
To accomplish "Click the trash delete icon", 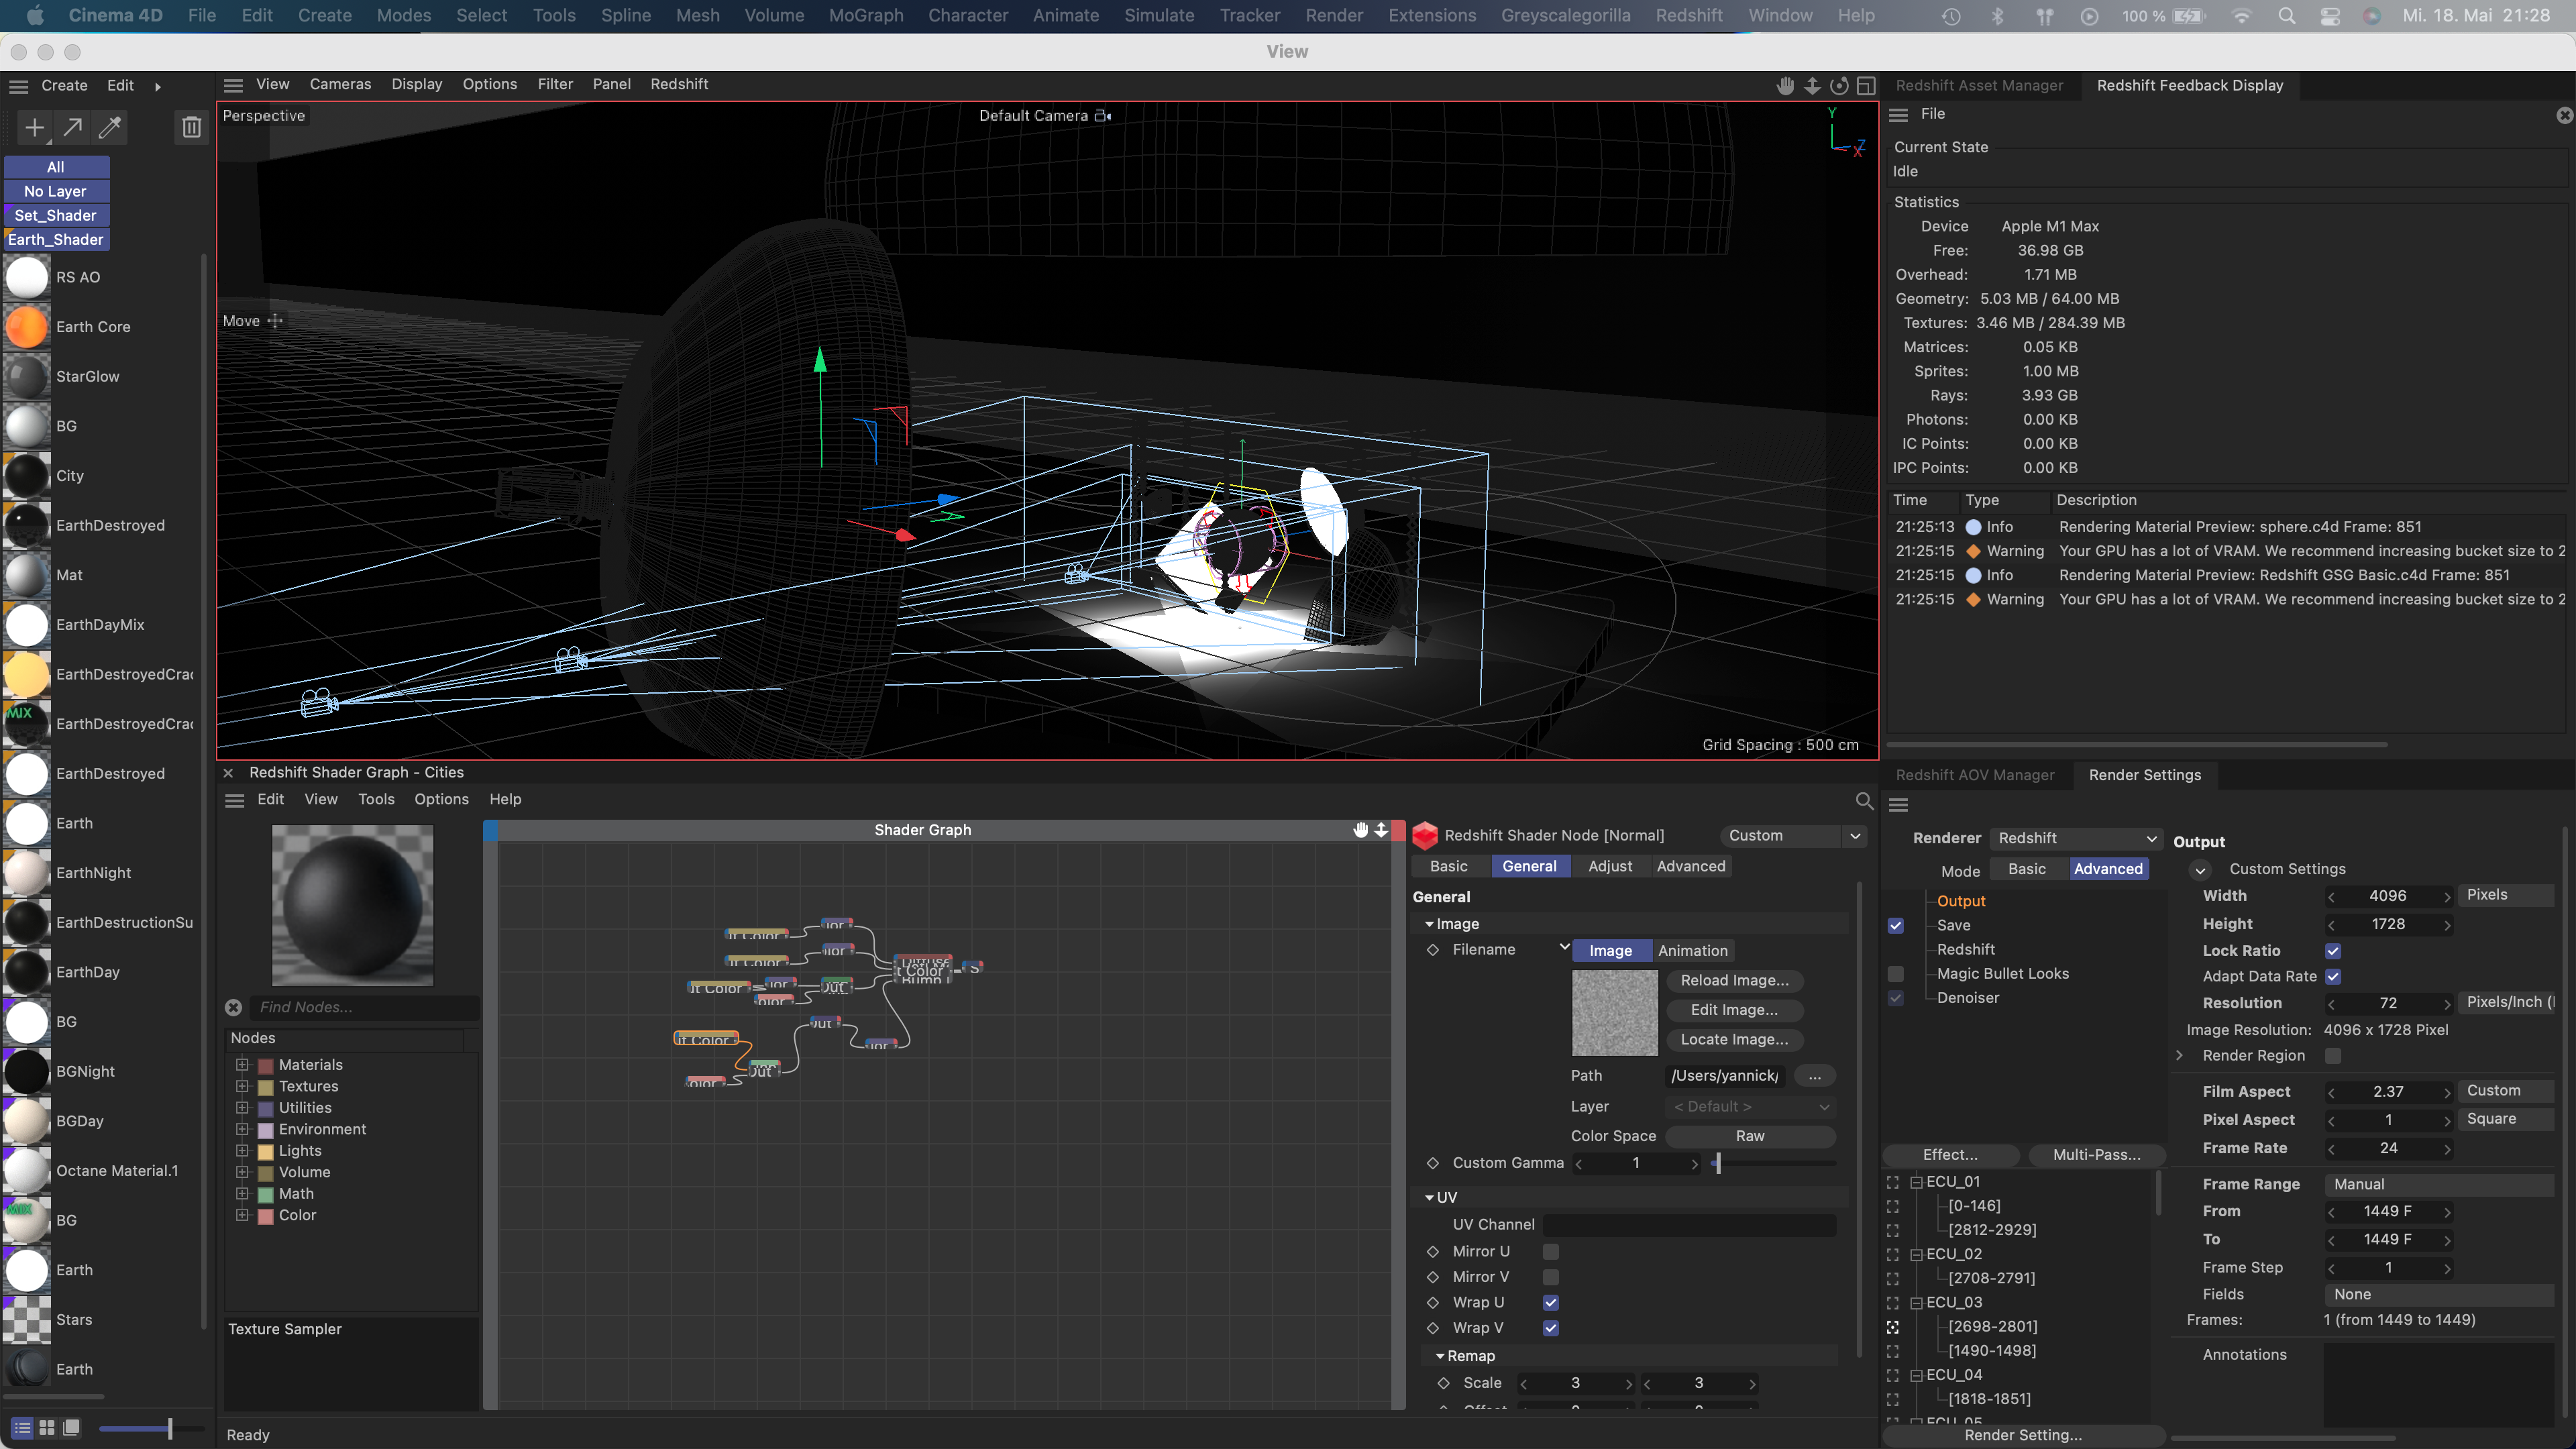I will point(191,127).
